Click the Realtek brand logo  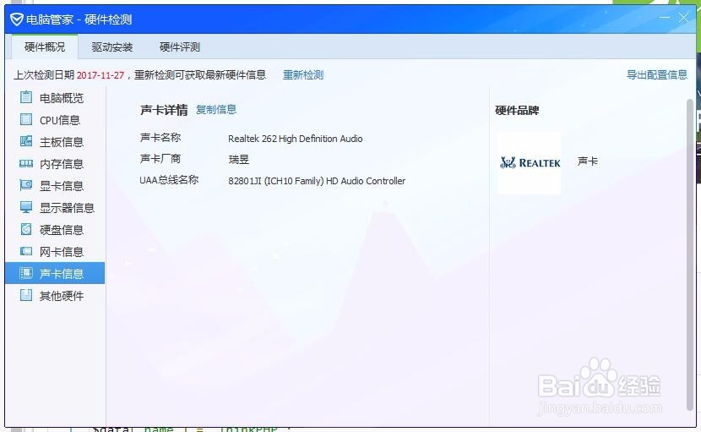[x=530, y=162]
